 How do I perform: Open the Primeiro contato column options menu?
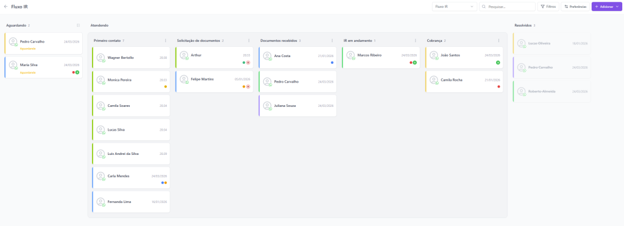coord(166,41)
